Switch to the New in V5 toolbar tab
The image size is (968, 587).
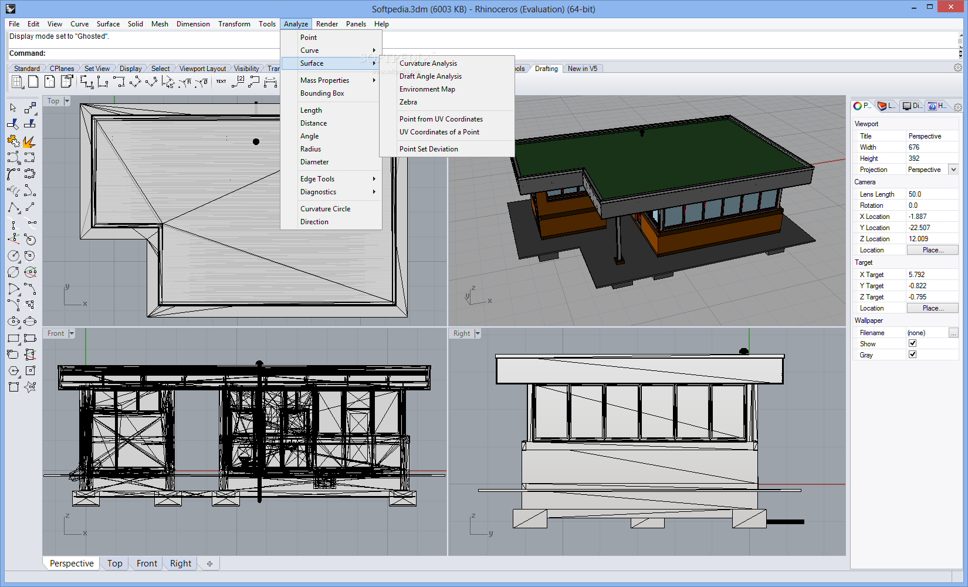click(x=583, y=69)
